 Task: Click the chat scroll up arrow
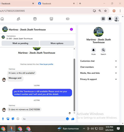click(74, 49)
